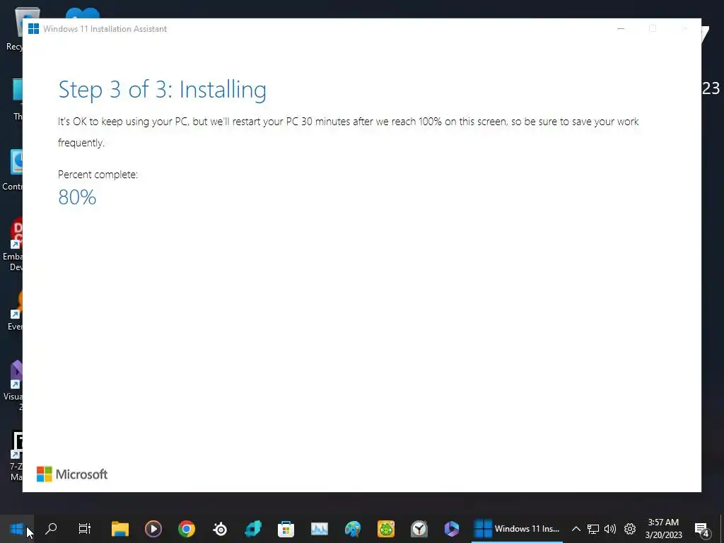Click the 'Percent complete:' label

click(x=98, y=175)
